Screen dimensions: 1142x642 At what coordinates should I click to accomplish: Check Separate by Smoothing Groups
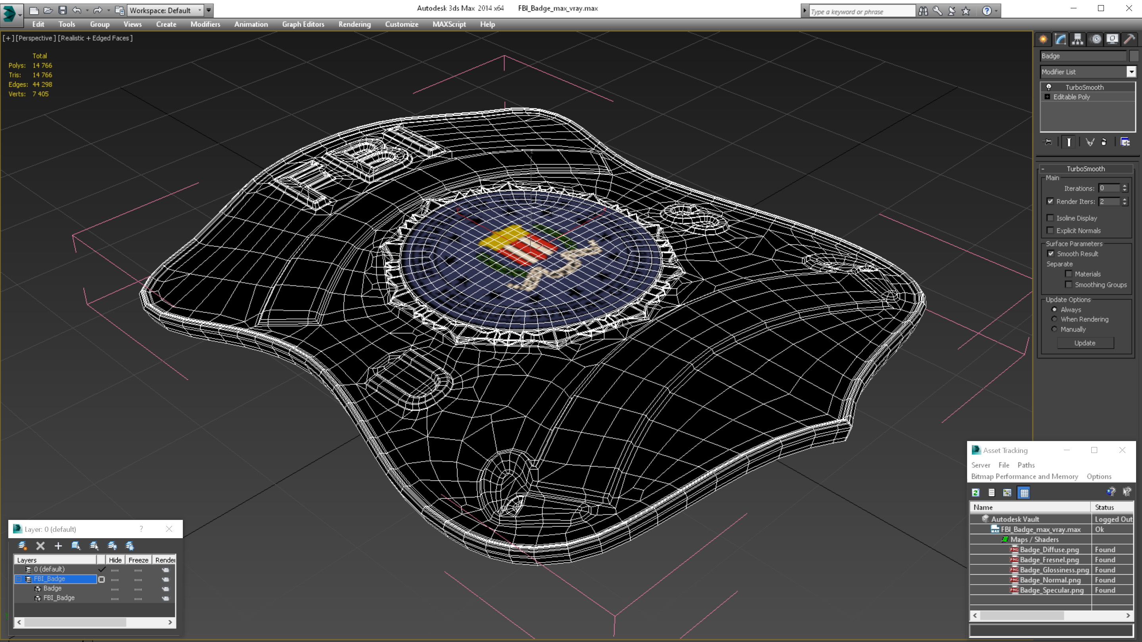coord(1068,285)
